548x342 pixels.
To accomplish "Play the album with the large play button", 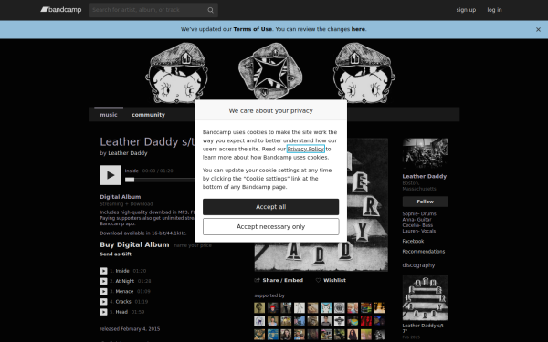I will click(x=111, y=175).
